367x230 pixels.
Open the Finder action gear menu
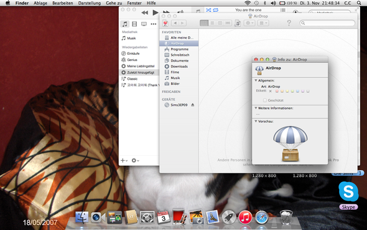(x=249, y=23)
